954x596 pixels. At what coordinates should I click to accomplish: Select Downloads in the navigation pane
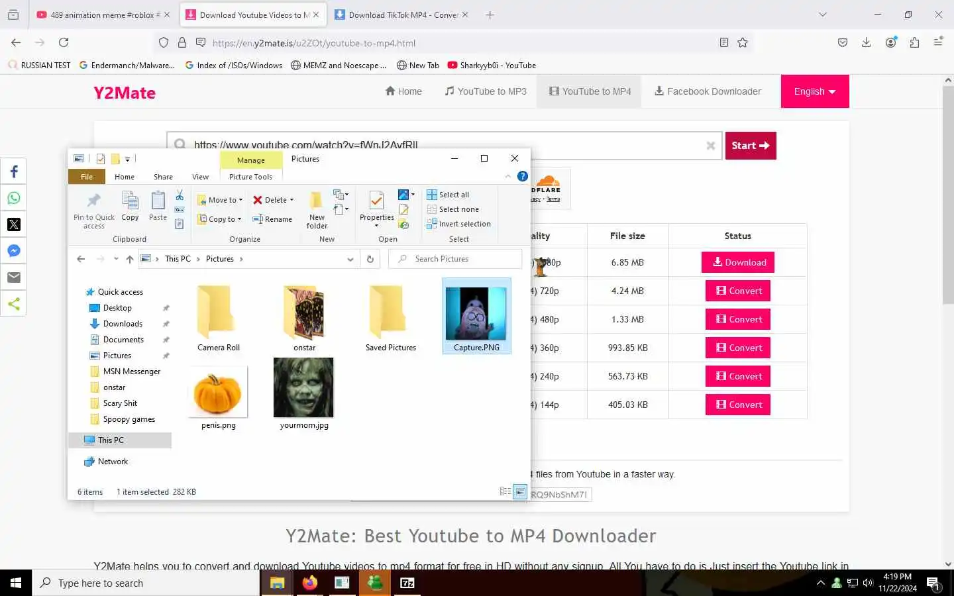tap(123, 324)
